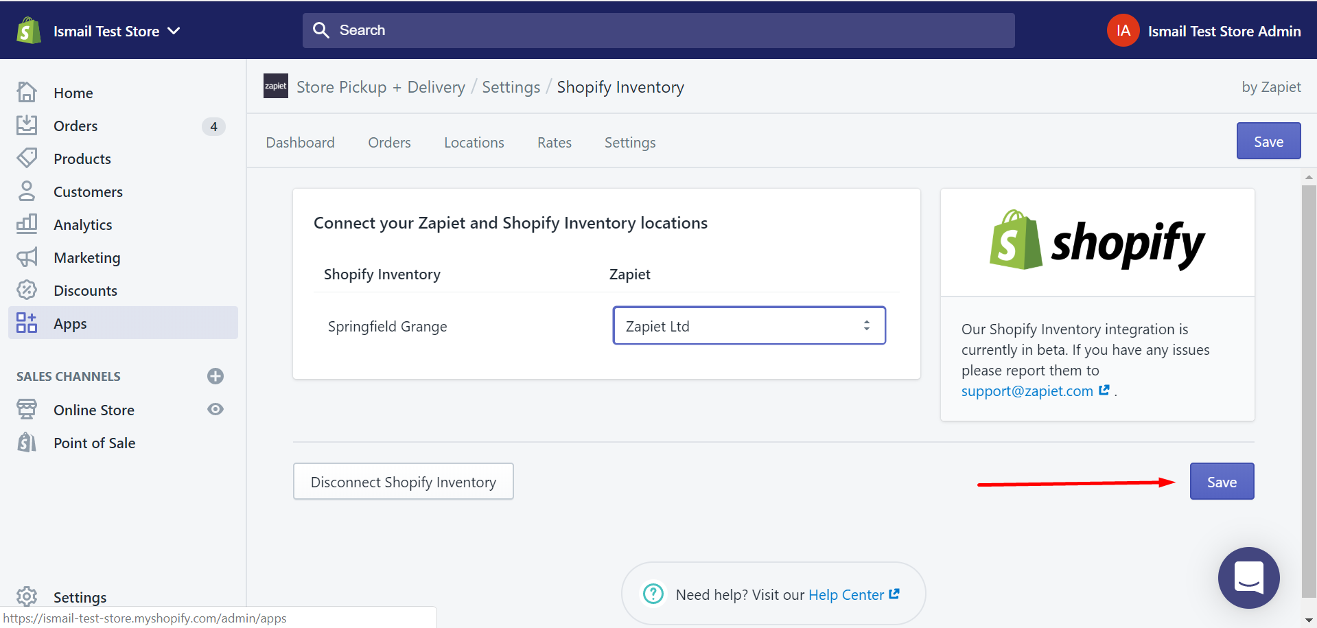Image resolution: width=1317 pixels, height=628 pixels.
Task: Click the Orders count badge 4
Action: click(x=213, y=126)
